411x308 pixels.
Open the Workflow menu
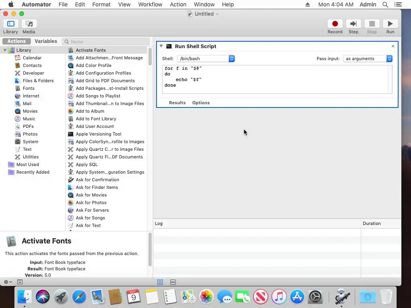150,4
